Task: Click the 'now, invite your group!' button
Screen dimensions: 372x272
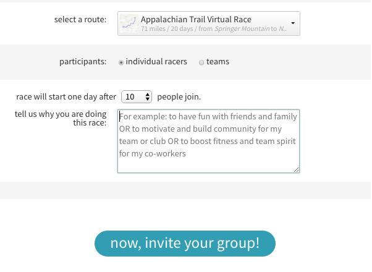Action: coord(185,244)
